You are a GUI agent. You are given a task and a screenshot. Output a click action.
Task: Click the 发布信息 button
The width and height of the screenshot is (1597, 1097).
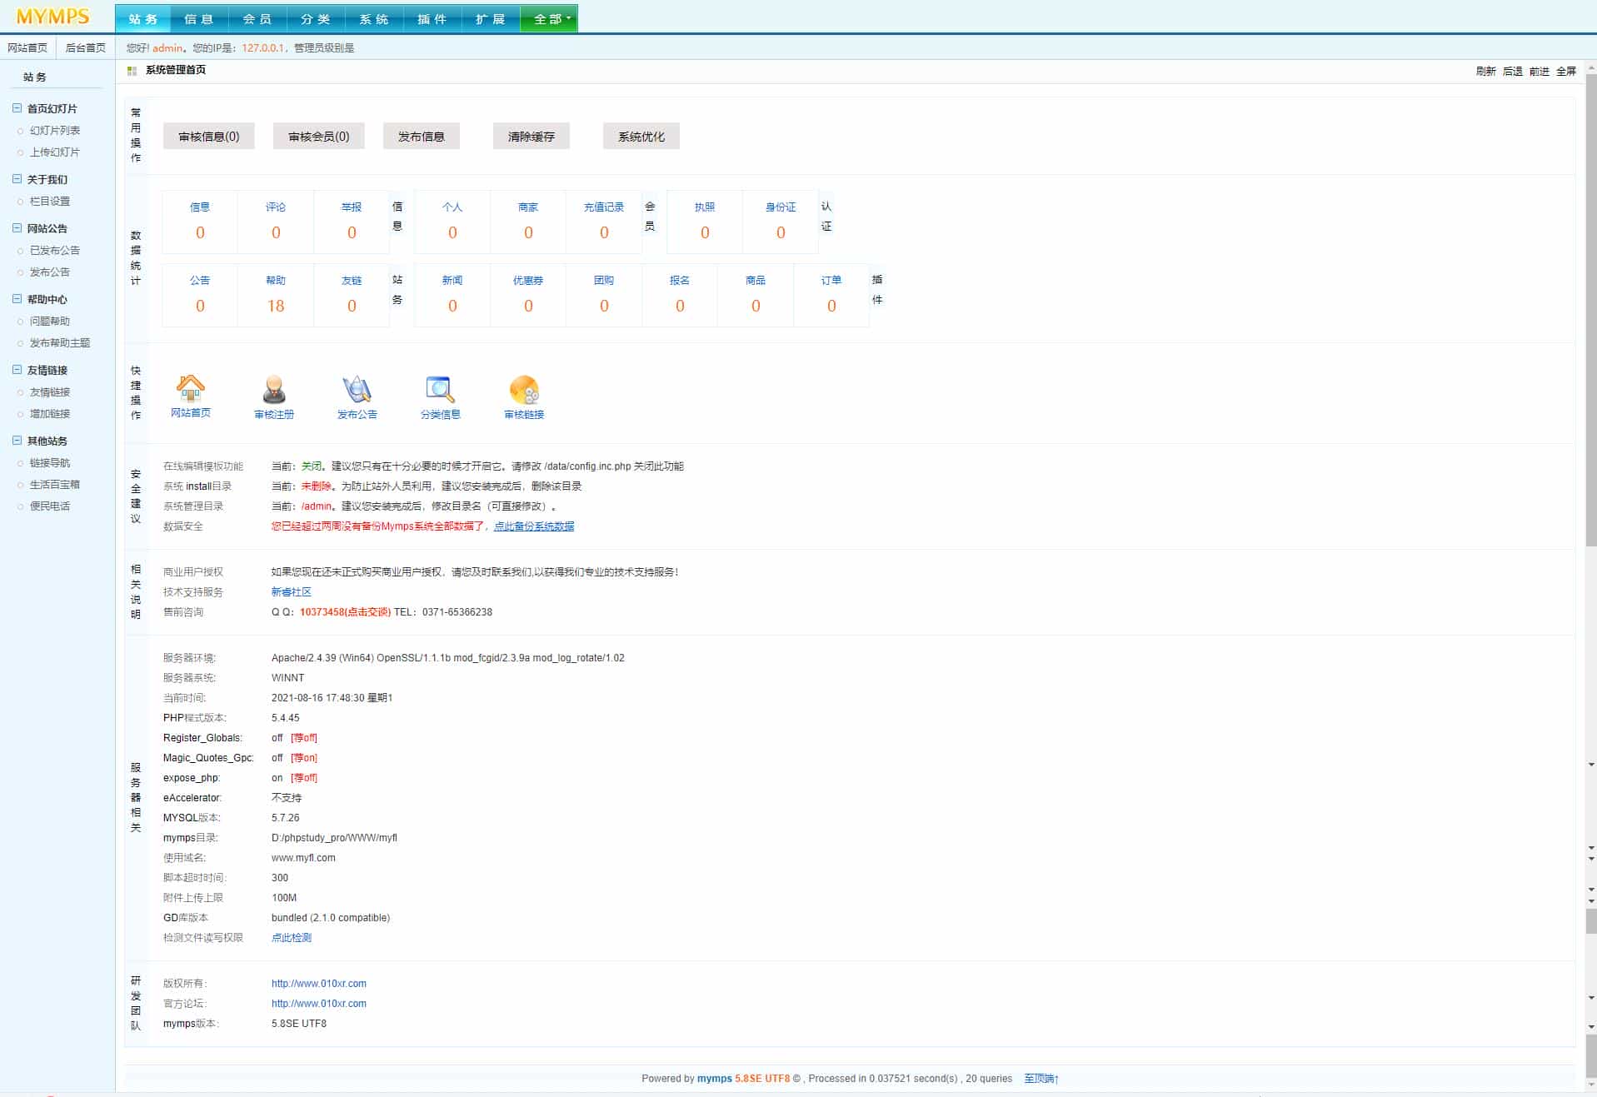tap(422, 137)
